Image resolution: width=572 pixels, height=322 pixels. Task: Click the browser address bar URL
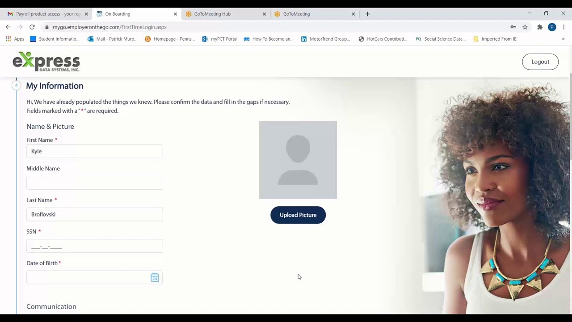(x=109, y=27)
